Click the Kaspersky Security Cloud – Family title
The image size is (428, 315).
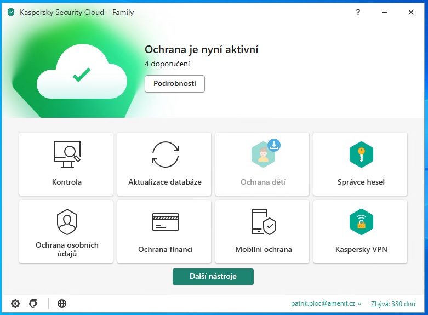pos(77,13)
